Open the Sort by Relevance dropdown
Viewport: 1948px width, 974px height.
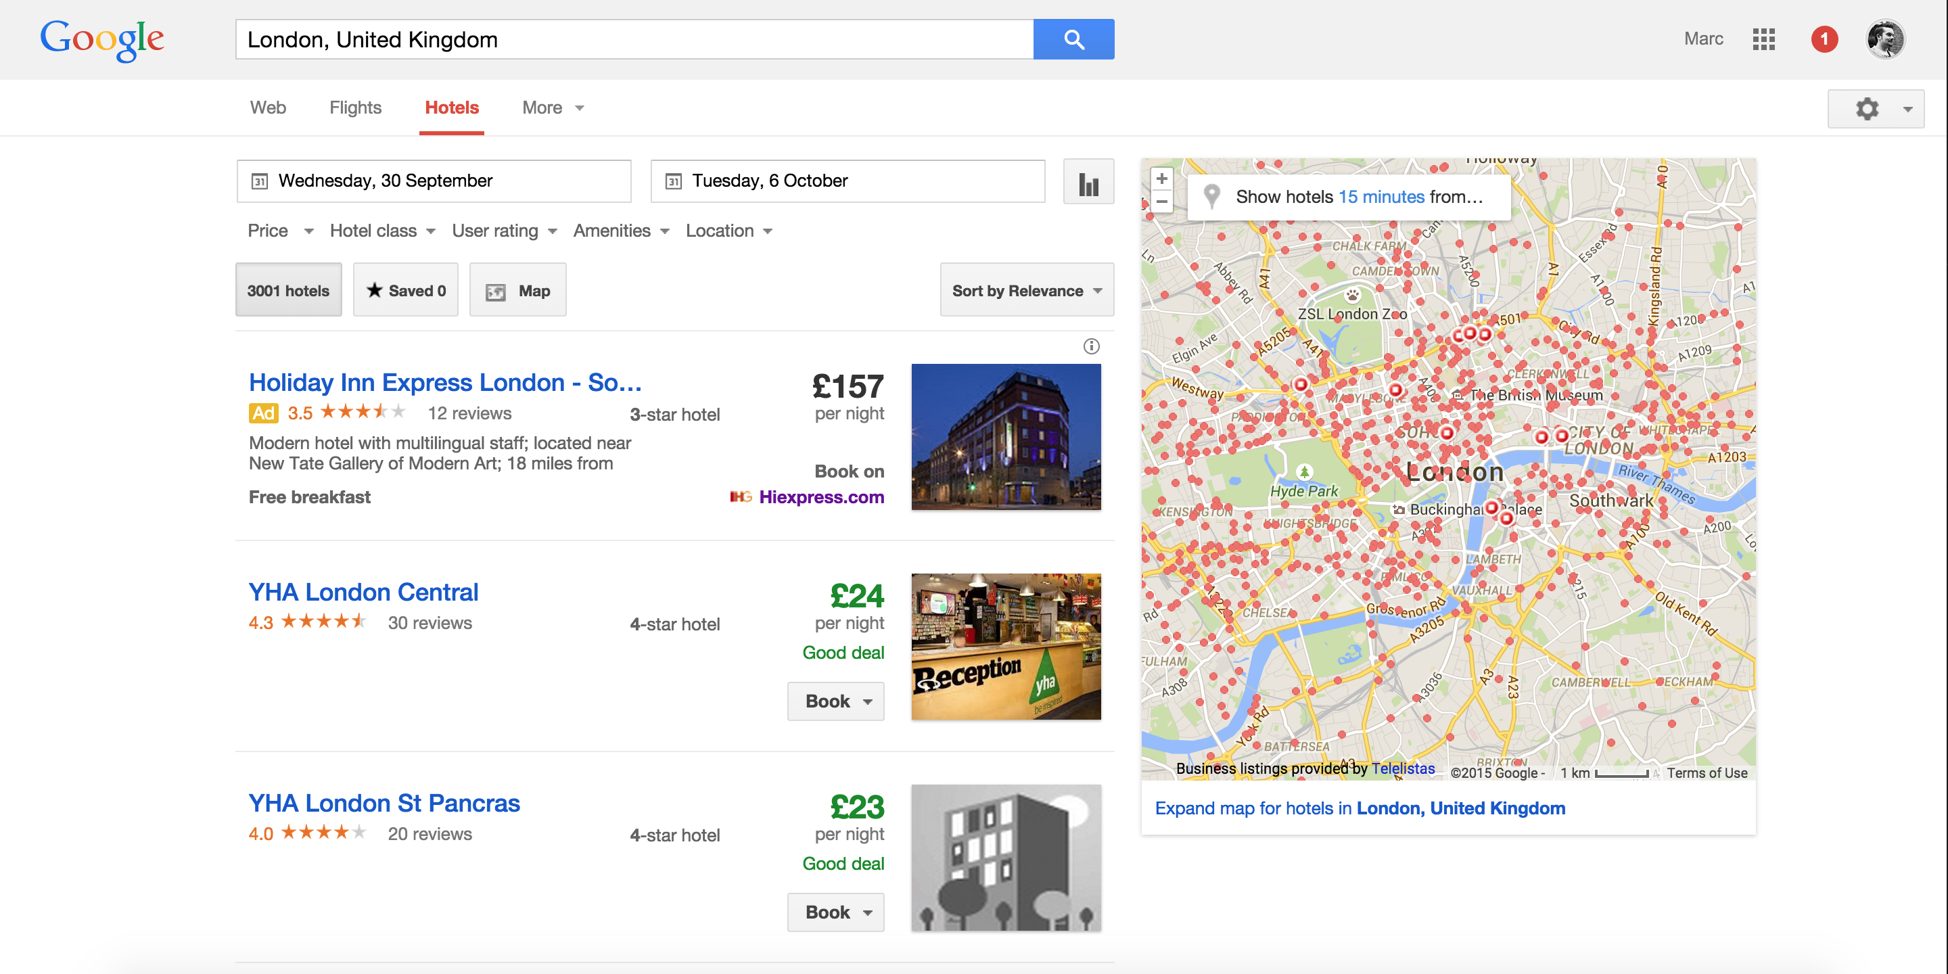1025,290
